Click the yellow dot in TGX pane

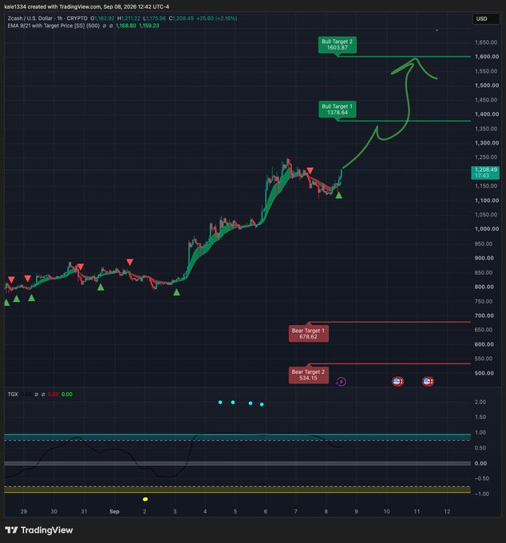click(x=145, y=499)
